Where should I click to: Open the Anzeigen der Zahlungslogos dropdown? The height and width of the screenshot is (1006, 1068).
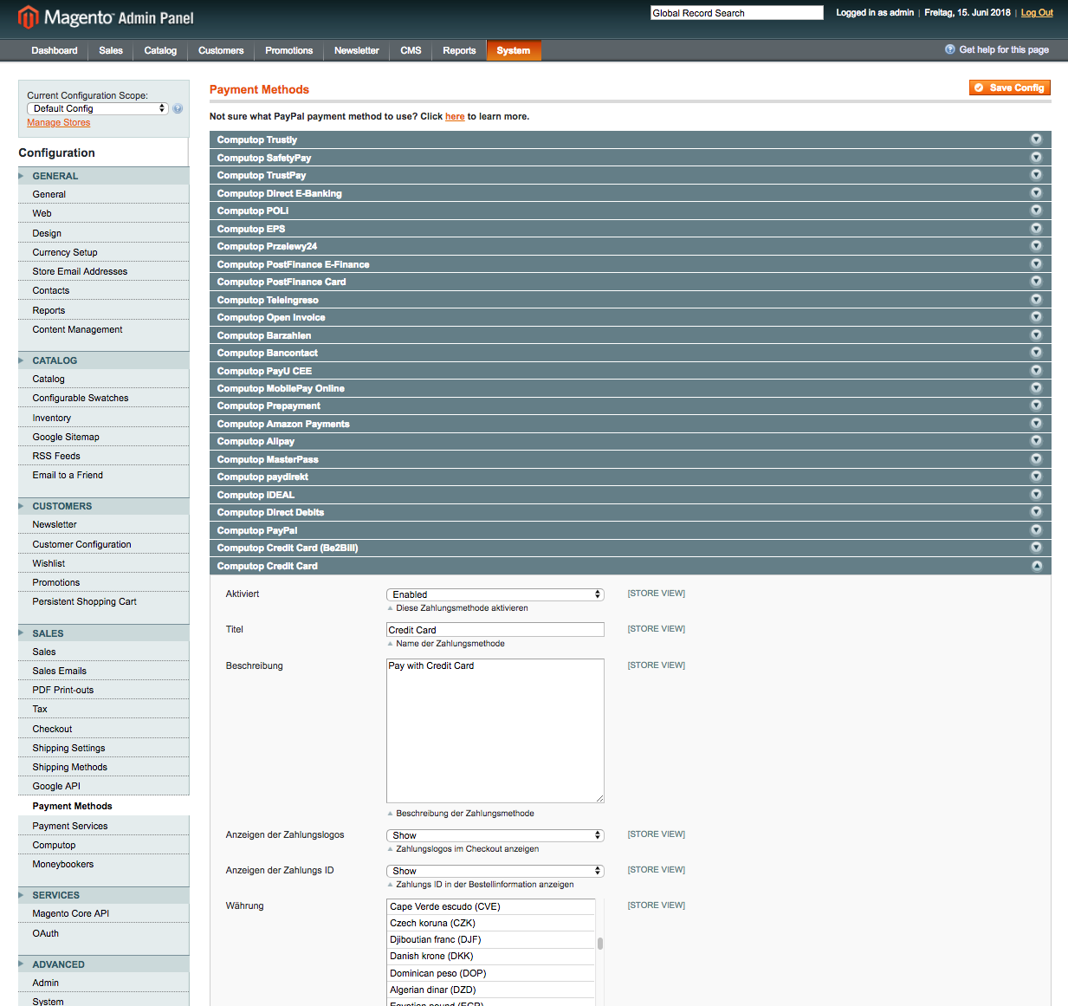coord(495,835)
